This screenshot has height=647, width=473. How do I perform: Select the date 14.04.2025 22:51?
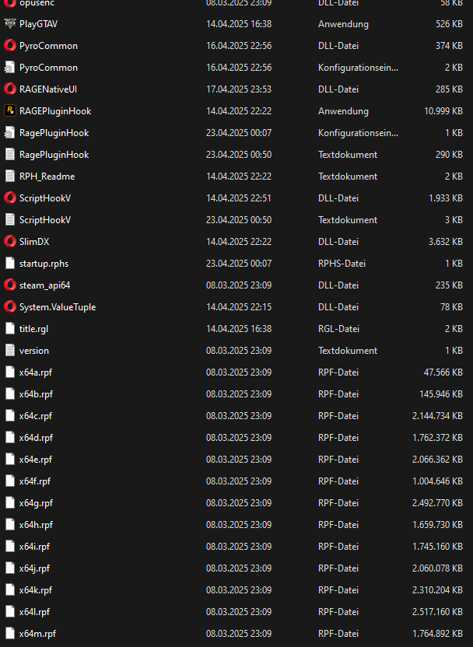pos(239,198)
